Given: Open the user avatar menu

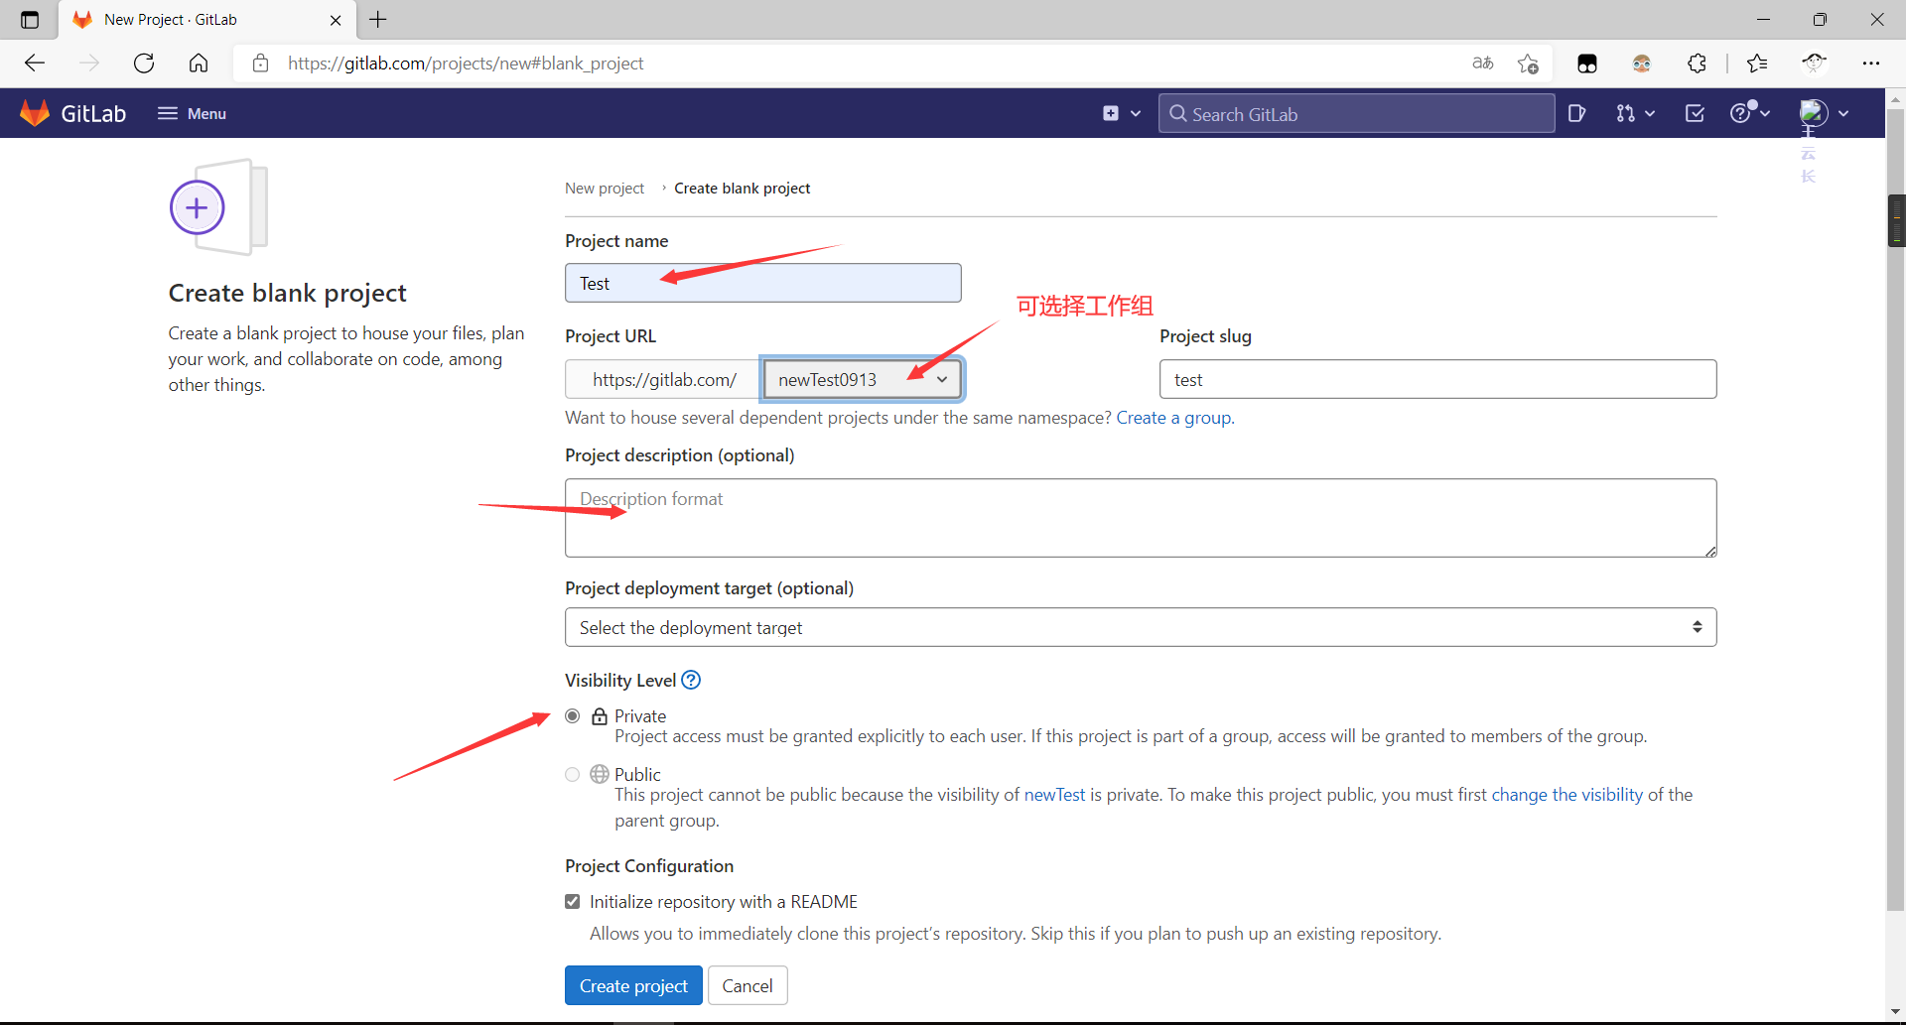Looking at the screenshot, I should (x=1825, y=113).
